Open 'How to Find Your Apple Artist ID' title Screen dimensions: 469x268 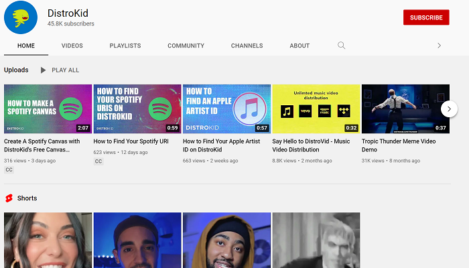221,145
